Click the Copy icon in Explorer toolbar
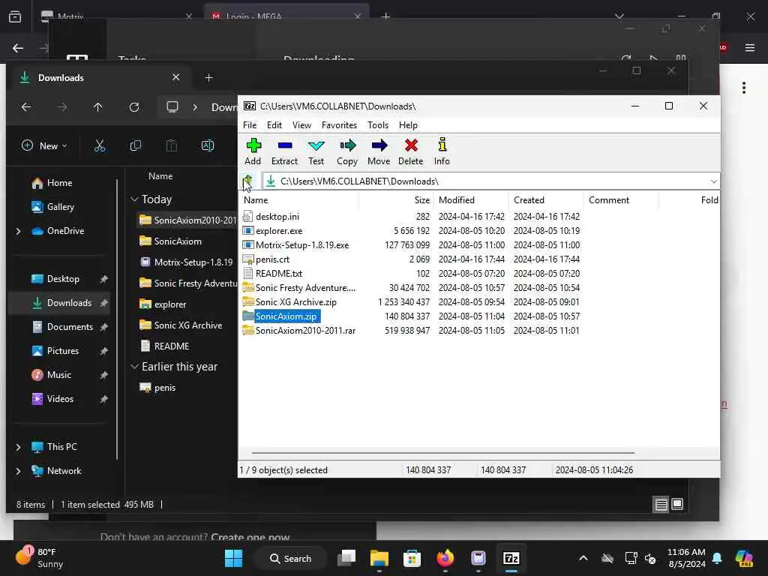Viewport: 768px width, 576px height. click(136, 146)
